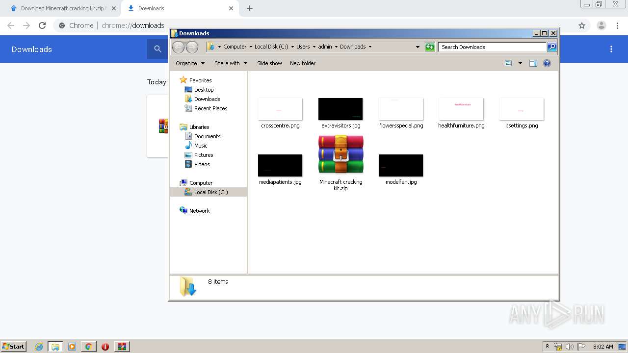Viewport: 628px width, 353px height.
Task: Start the Slide show
Action: 269,63
